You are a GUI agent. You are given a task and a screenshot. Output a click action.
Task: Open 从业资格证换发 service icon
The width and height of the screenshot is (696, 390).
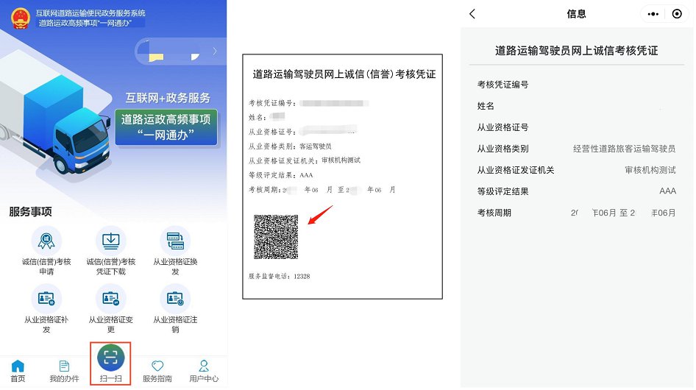tap(175, 241)
